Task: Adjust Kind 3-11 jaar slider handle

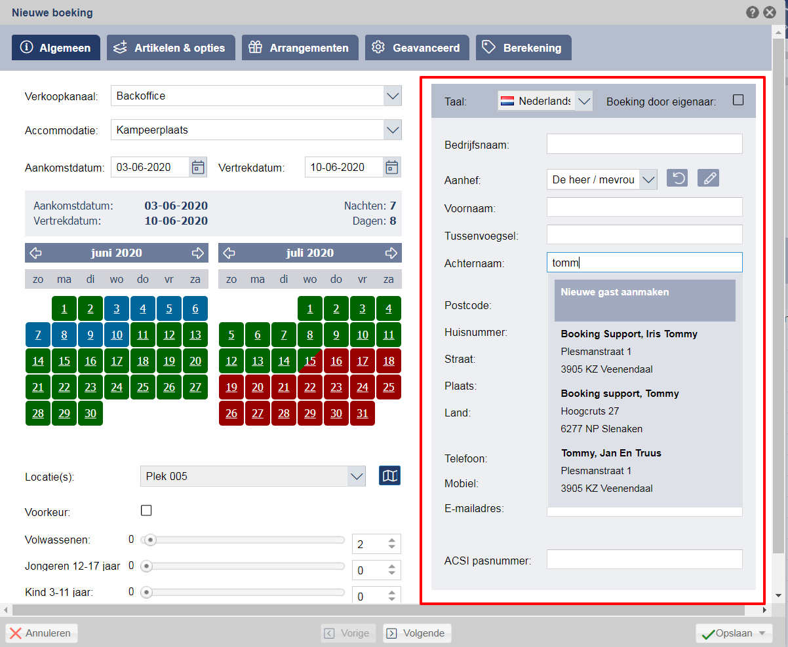Action: click(x=147, y=591)
